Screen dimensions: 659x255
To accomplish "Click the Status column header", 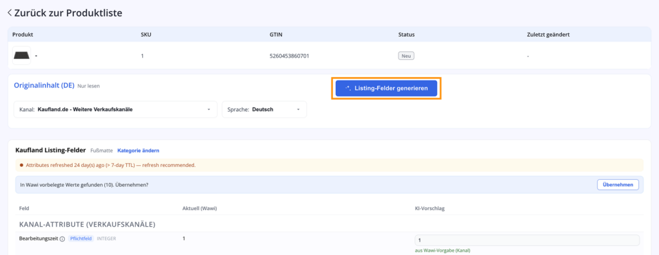I will click(407, 35).
